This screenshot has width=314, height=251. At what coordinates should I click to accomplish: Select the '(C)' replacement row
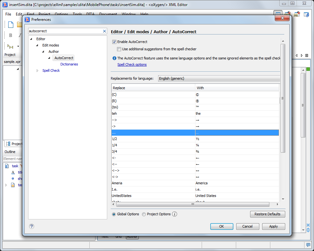point(195,95)
